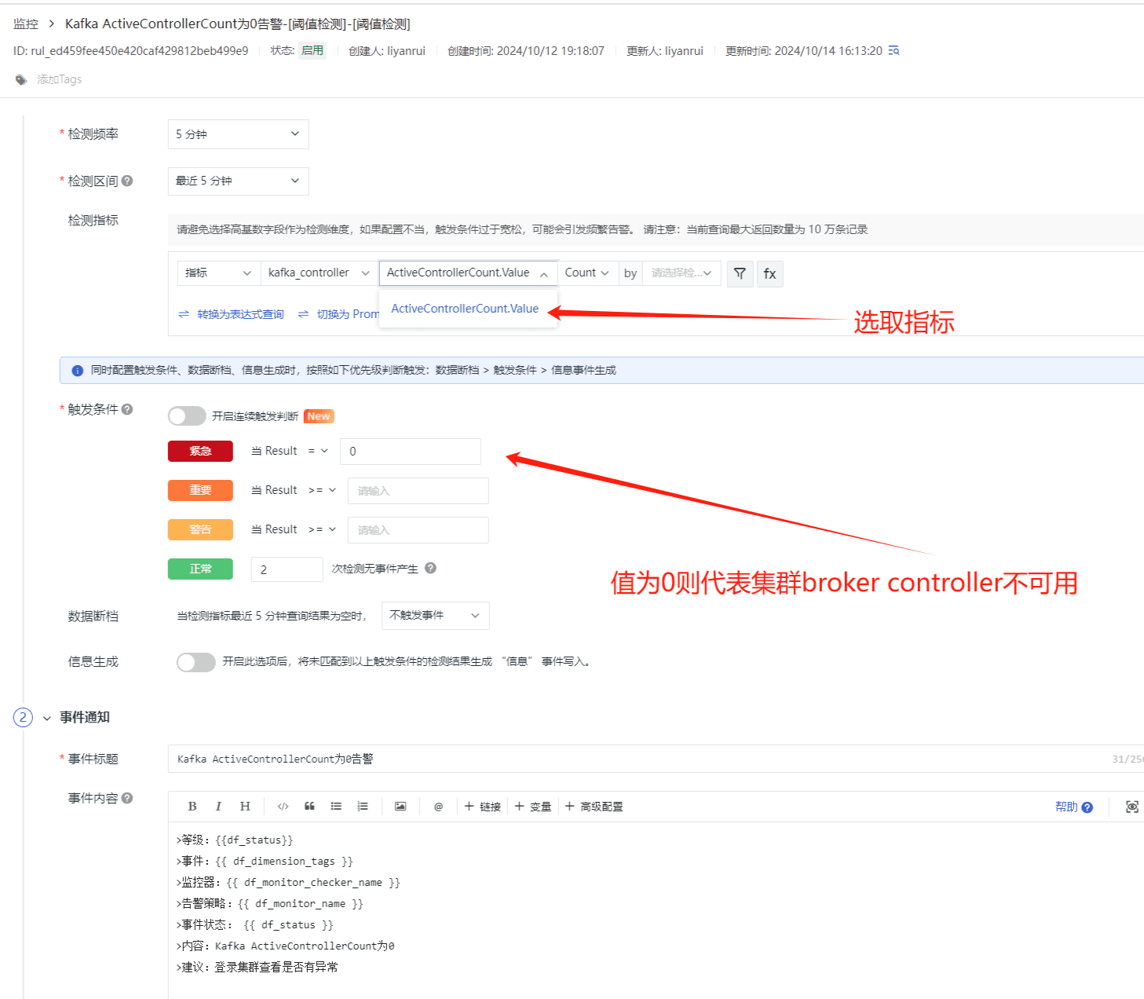Click the 正常 count input containing 2
The height and width of the screenshot is (999, 1144).
287,569
